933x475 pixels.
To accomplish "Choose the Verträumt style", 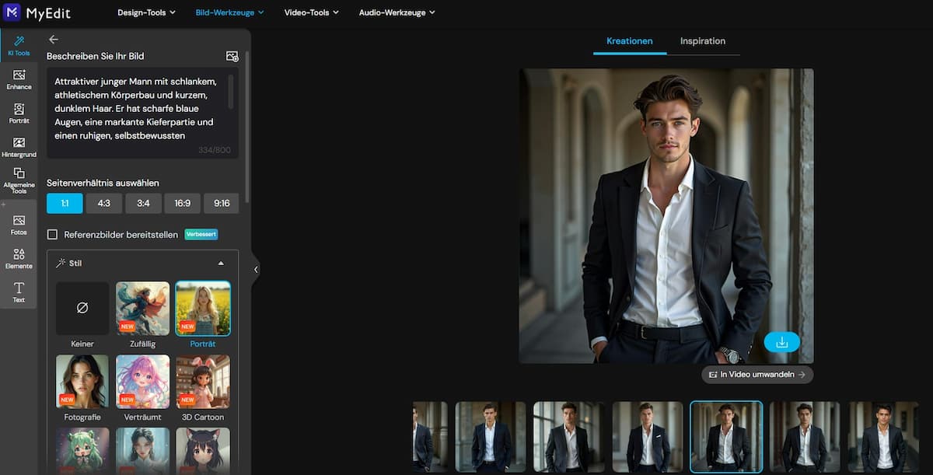I will [142, 382].
